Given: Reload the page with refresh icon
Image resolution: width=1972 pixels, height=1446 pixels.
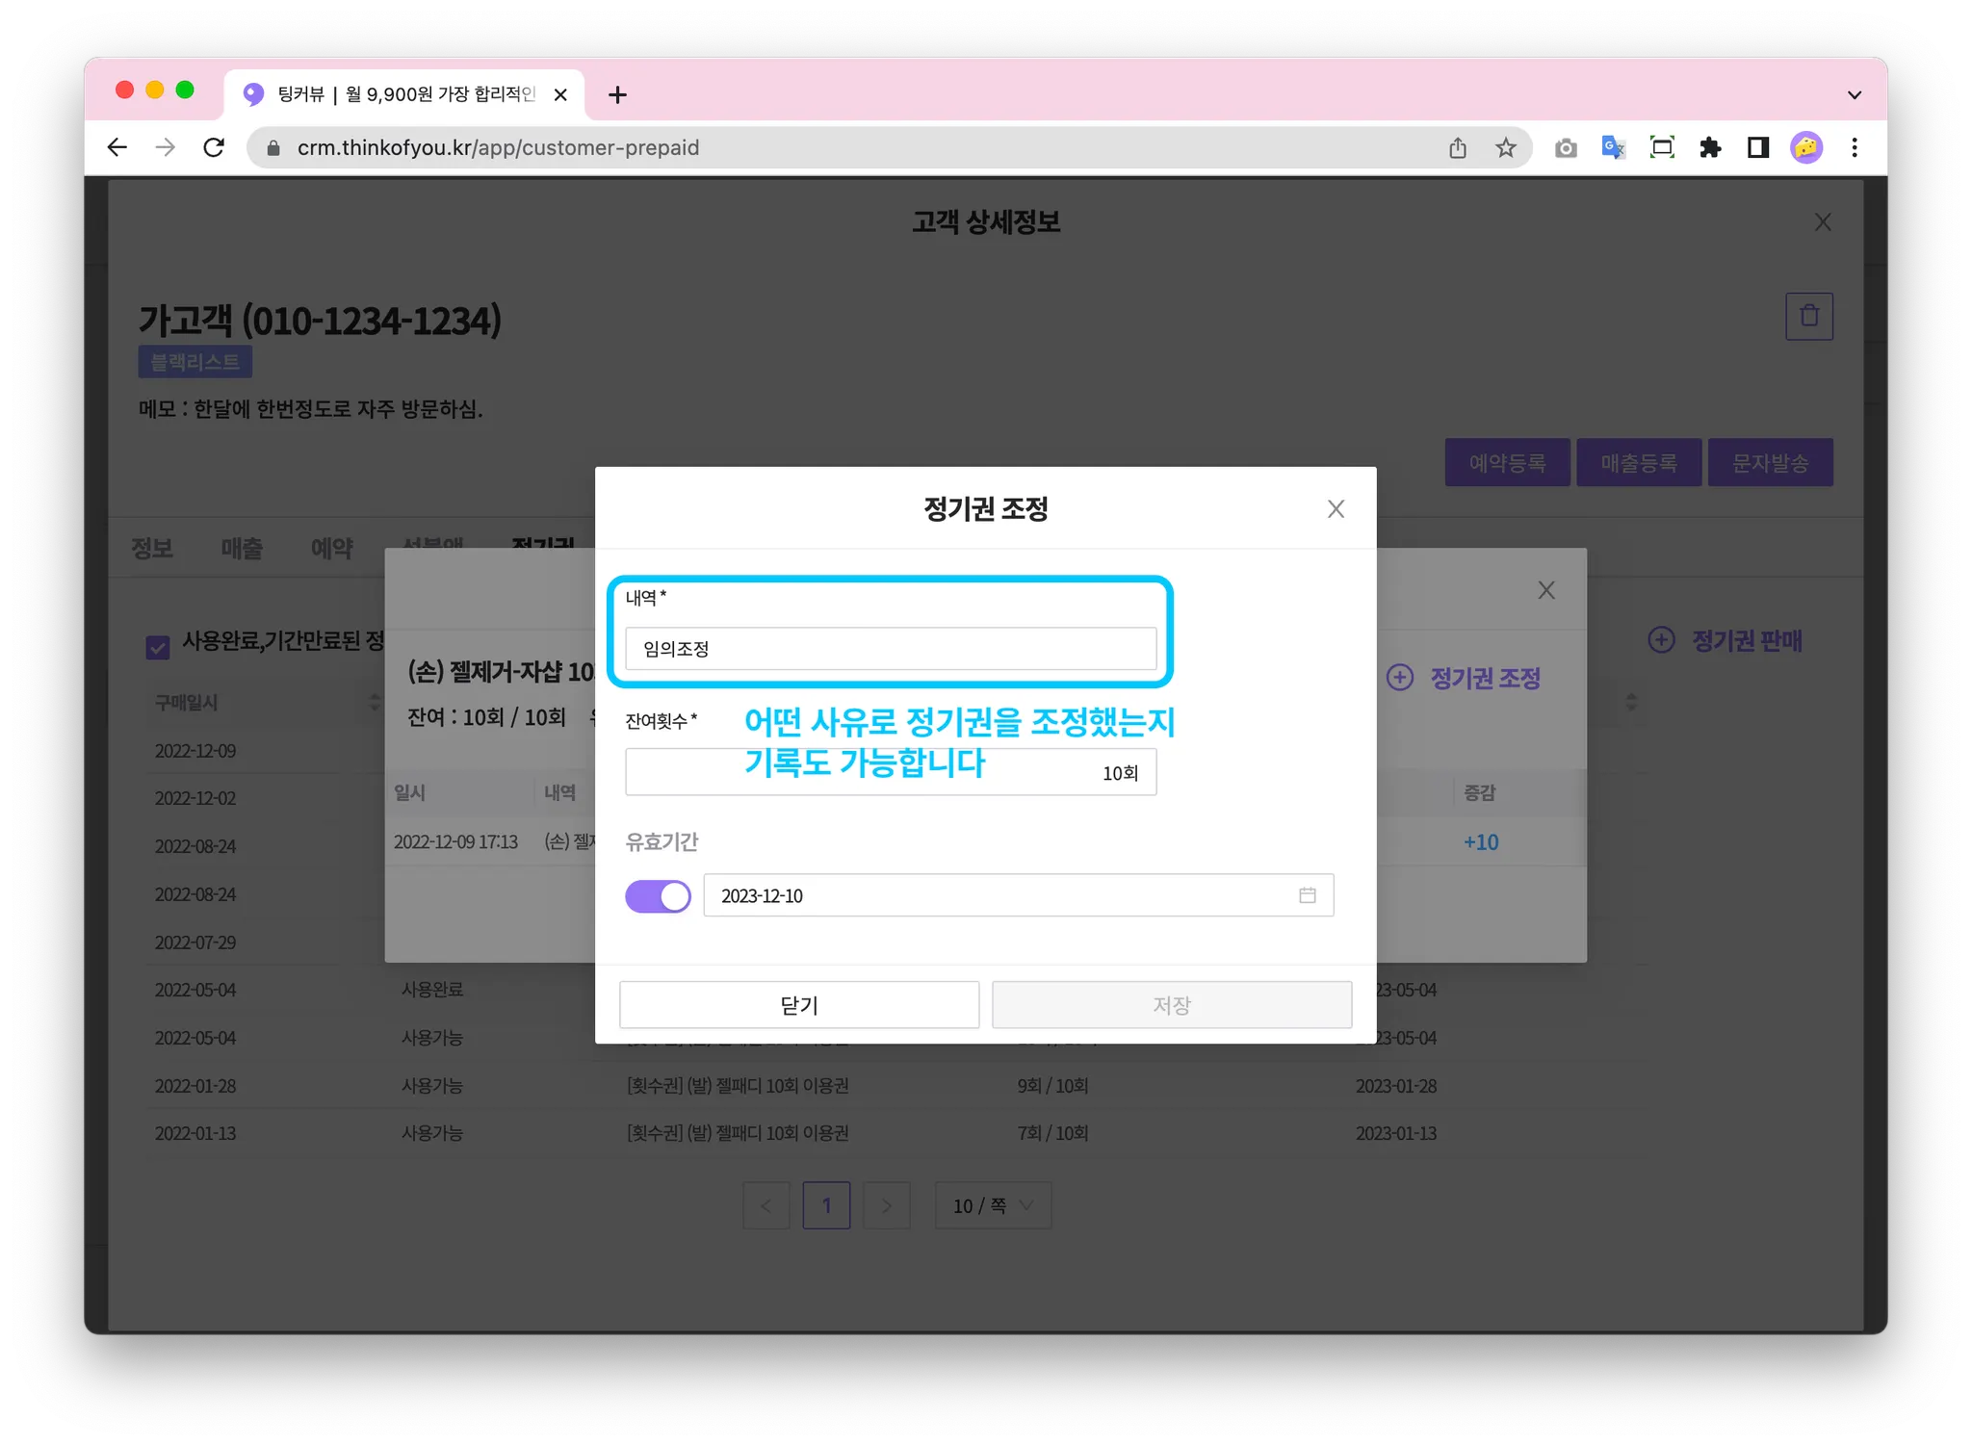Looking at the screenshot, I should (x=214, y=147).
